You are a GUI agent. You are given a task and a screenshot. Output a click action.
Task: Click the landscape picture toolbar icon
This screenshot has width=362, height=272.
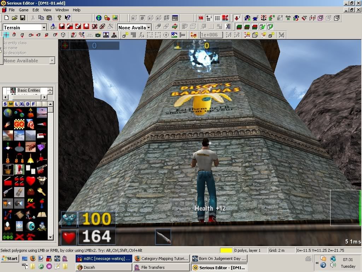click(115, 18)
